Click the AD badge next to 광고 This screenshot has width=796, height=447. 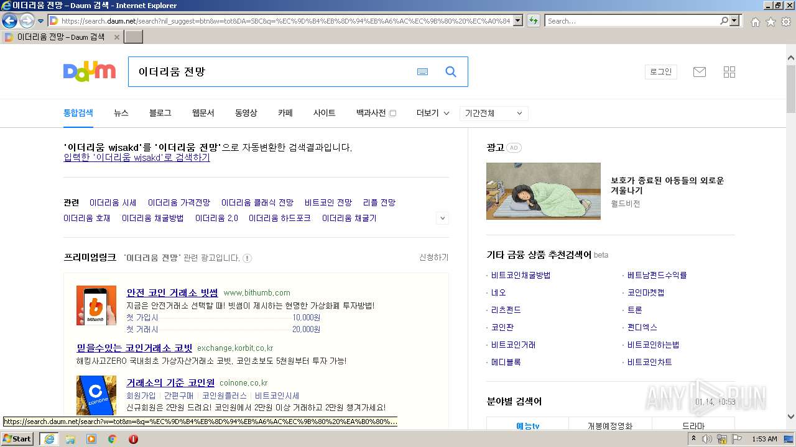514,148
